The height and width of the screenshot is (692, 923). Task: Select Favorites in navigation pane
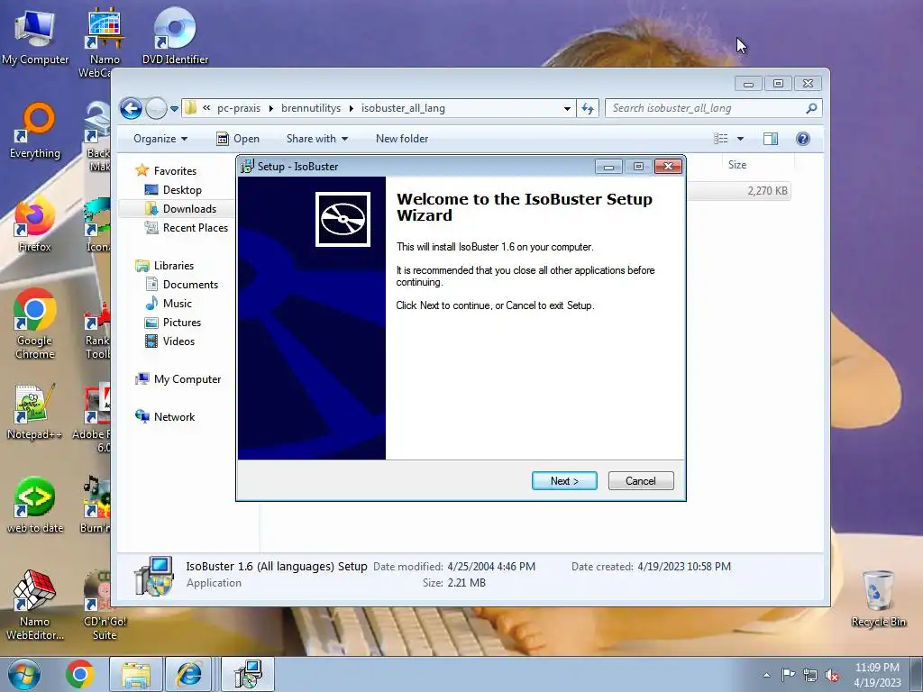click(x=175, y=171)
